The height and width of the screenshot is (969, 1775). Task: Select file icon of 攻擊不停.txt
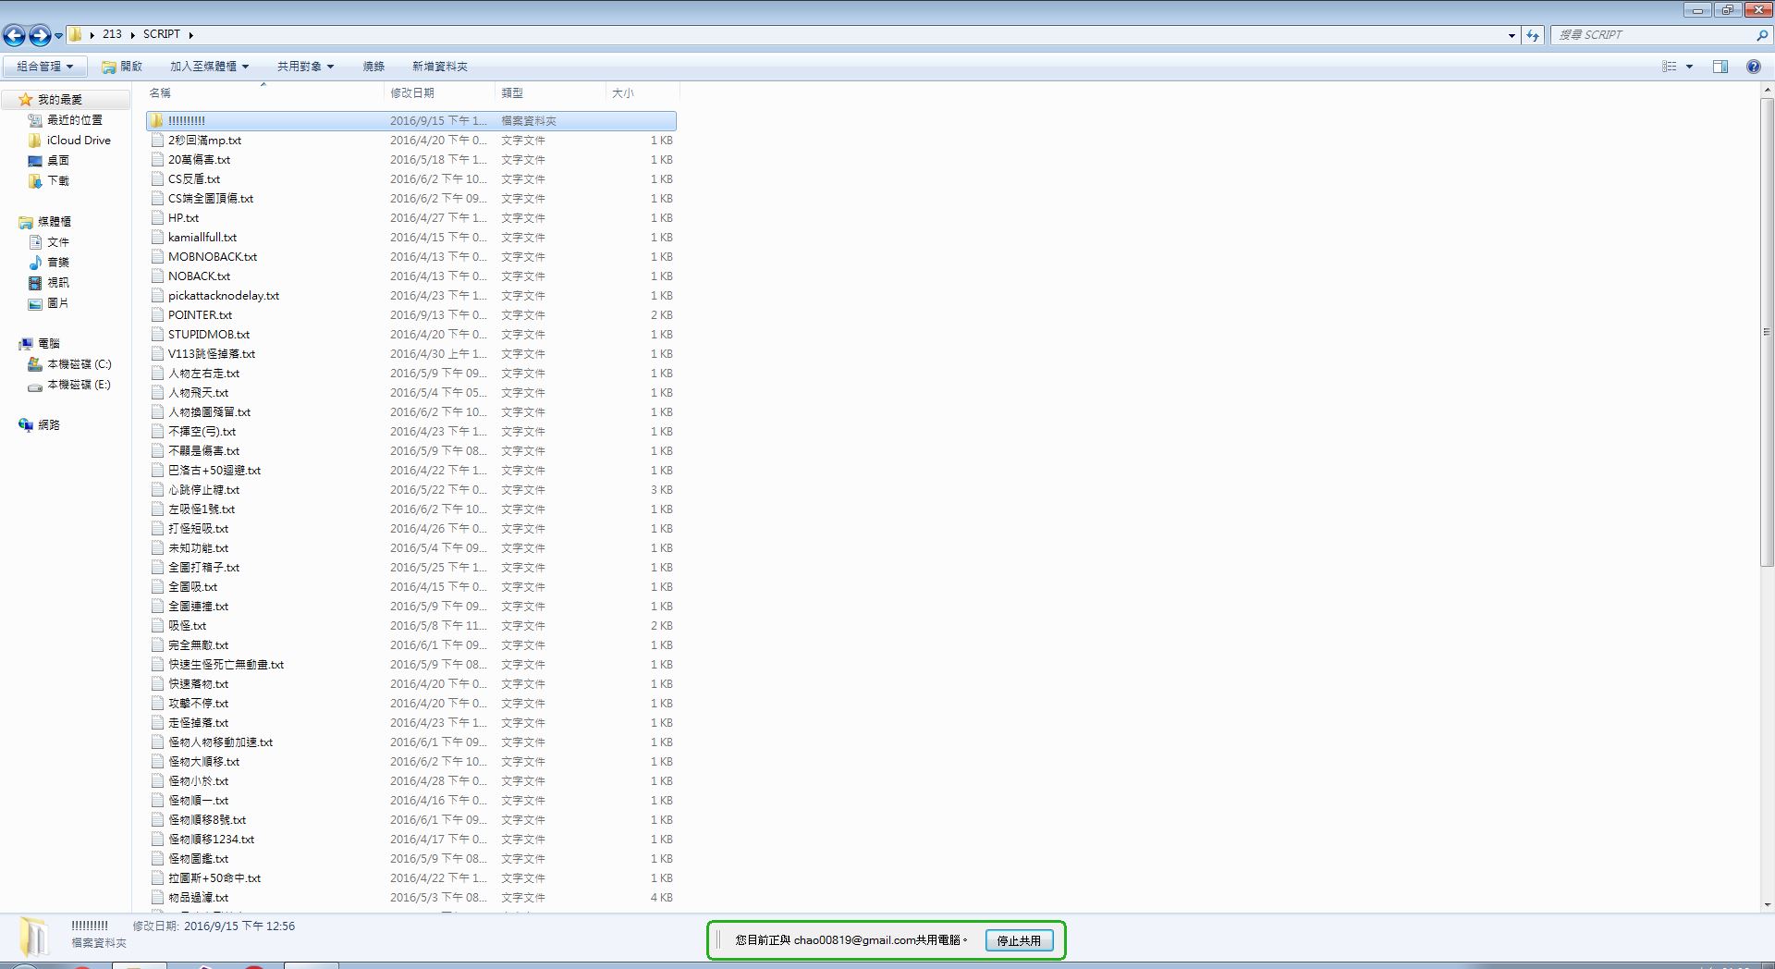[157, 704]
